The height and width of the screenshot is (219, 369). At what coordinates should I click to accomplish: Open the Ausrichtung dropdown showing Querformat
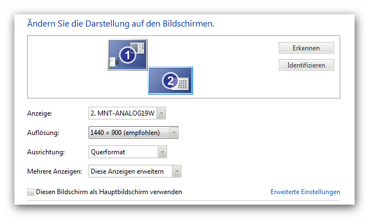pyautogui.click(x=128, y=152)
